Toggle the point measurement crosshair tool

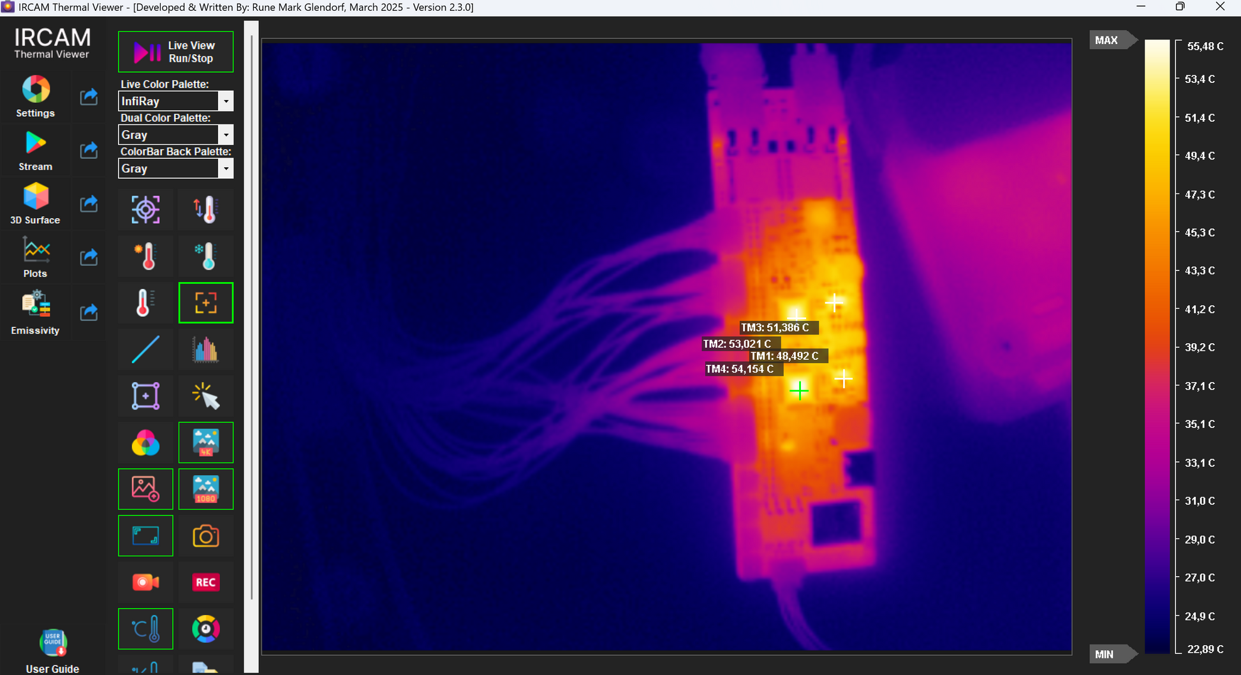pyautogui.click(x=206, y=303)
